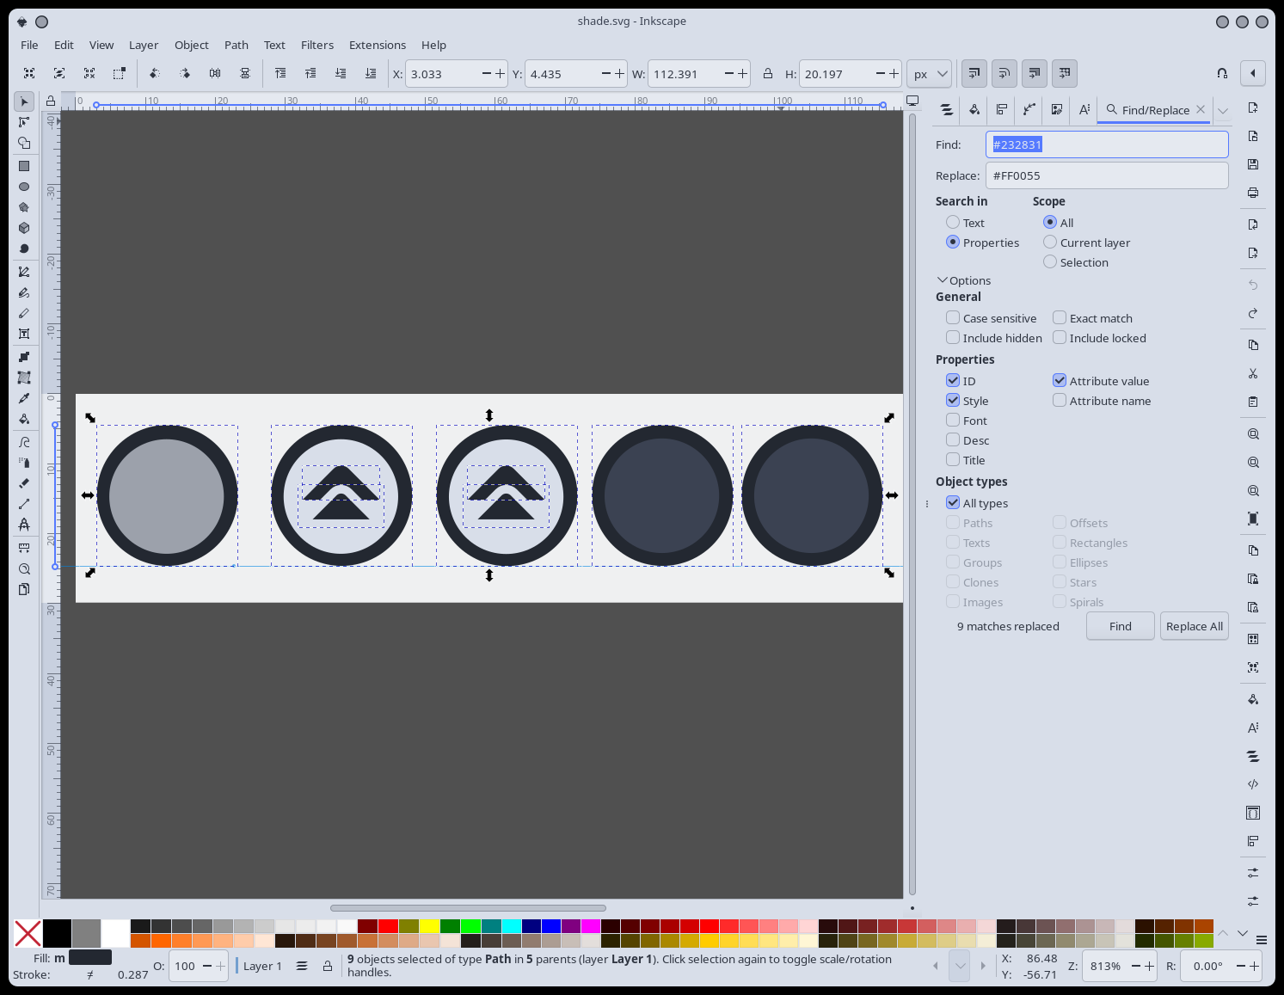This screenshot has width=1284, height=995.
Task: Select the Ellipse tool in toolbox
Action: pos(24,187)
